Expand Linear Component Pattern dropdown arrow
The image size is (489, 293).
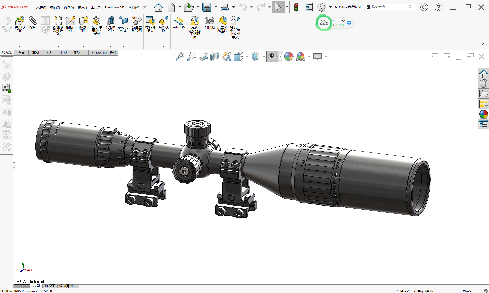(58, 46)
